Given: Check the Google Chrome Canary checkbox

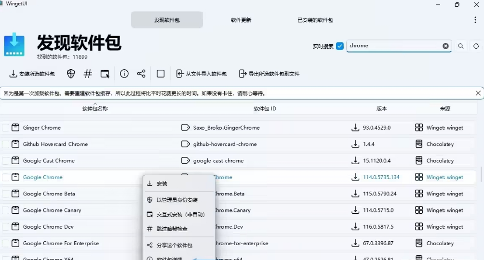Looking at the screenshot, I should [6, 210].
